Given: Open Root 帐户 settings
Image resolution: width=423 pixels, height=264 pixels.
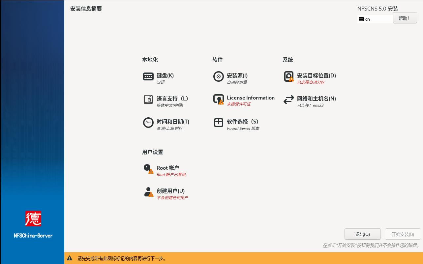Looking at the screenshot, I should click(x=168, y=168).
